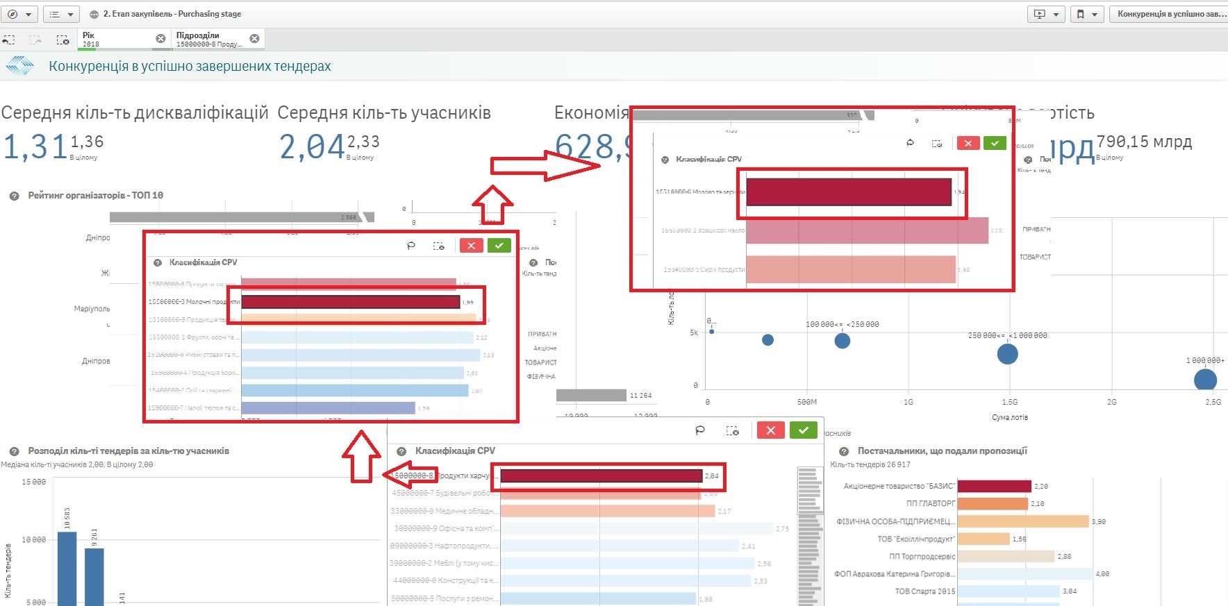
Task: Click help icon beside Постачальники, що подали пропозиції
Action: pos(844,451)
